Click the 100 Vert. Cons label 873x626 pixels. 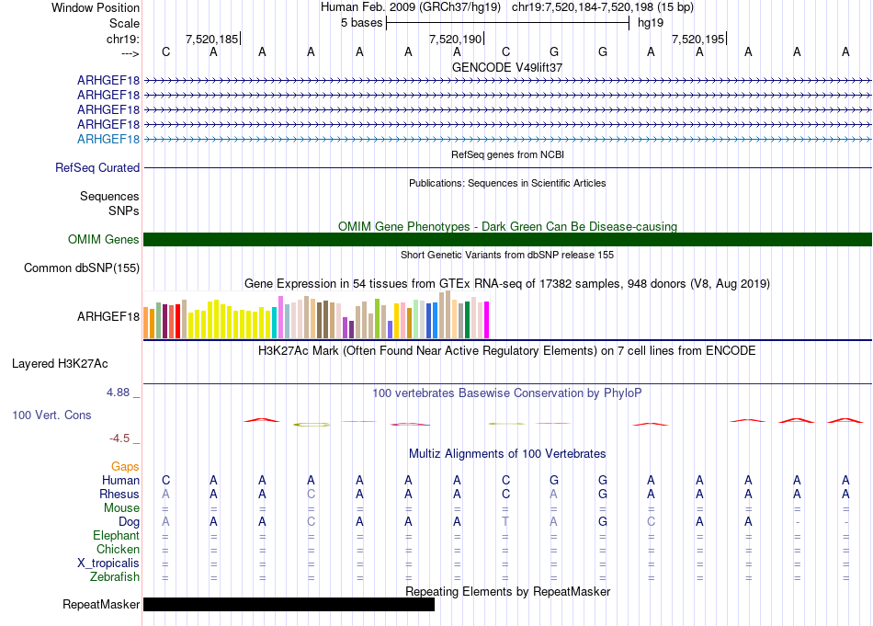[51, 415]
